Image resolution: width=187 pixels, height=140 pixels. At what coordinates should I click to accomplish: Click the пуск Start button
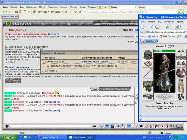(9, 137)
